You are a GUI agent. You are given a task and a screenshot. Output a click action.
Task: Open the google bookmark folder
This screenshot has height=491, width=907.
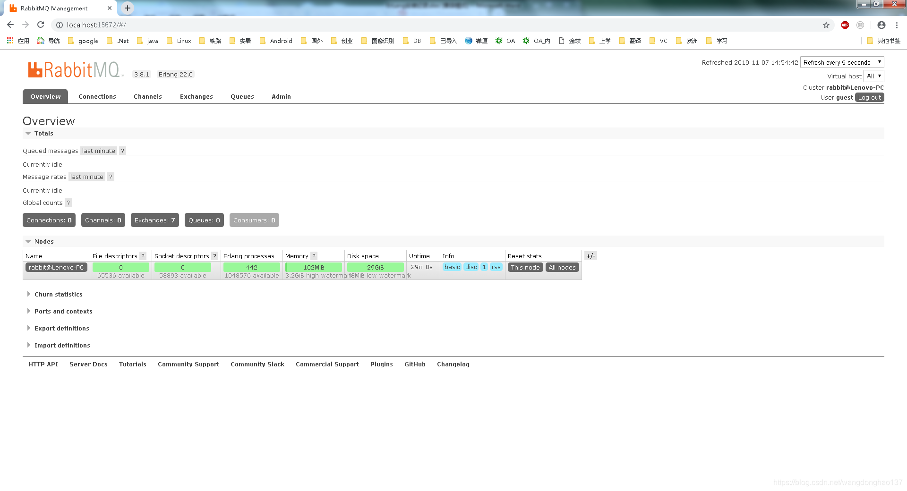tap(83, 41)
